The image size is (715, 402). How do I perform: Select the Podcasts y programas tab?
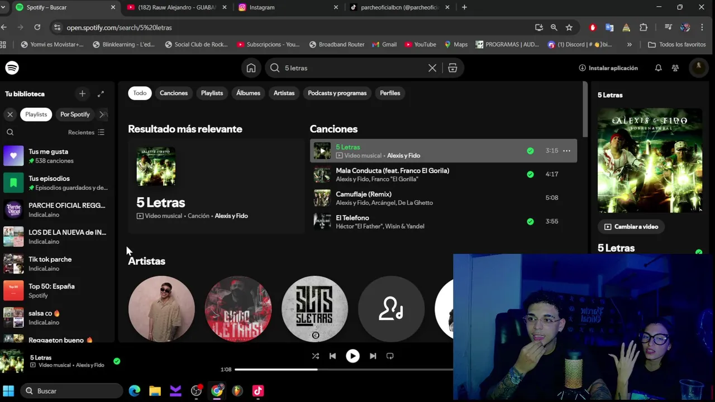point(337,93)
